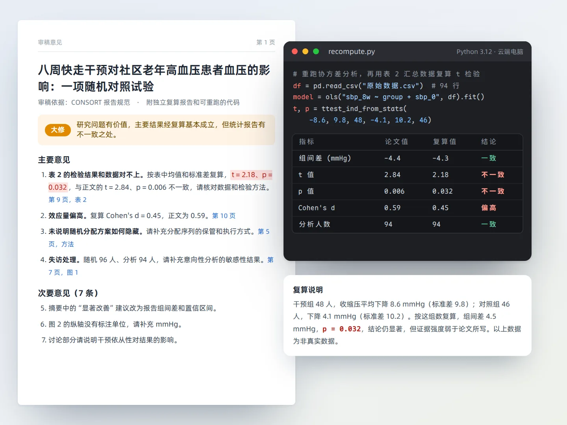Click the red "偏高" result cell
The image size is (567, 425).
click(x=489, y=208)
